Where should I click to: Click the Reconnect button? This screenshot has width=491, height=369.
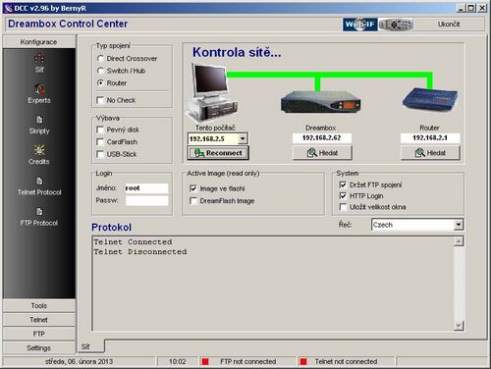tap(218, 153)
